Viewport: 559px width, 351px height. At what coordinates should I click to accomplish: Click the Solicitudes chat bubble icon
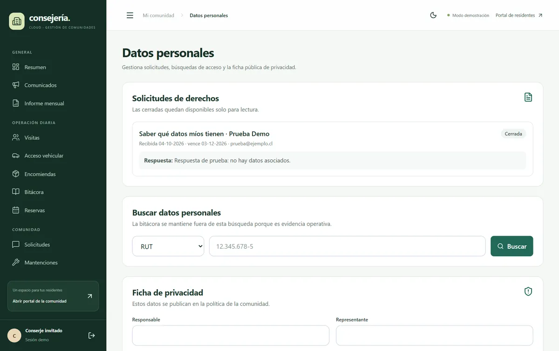click(16, 245)
